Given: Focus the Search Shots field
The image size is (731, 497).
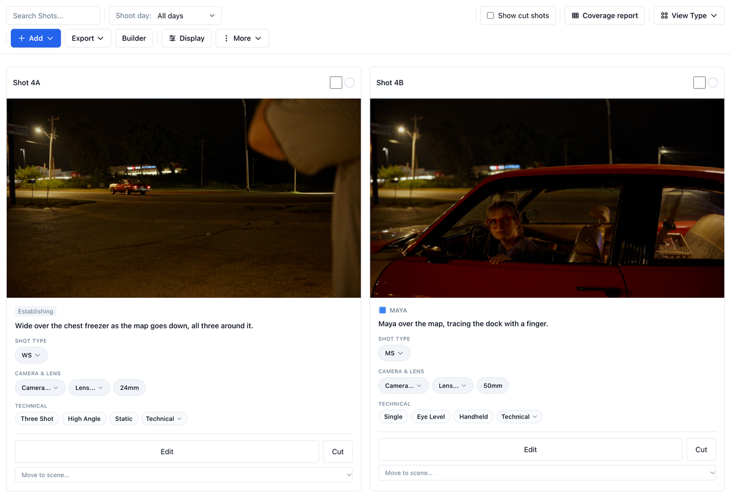Looking at the screenshot, I should pos(53,16).
